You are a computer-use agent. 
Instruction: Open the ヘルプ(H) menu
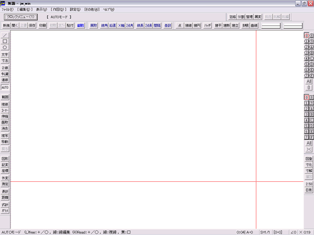(108, 9)
